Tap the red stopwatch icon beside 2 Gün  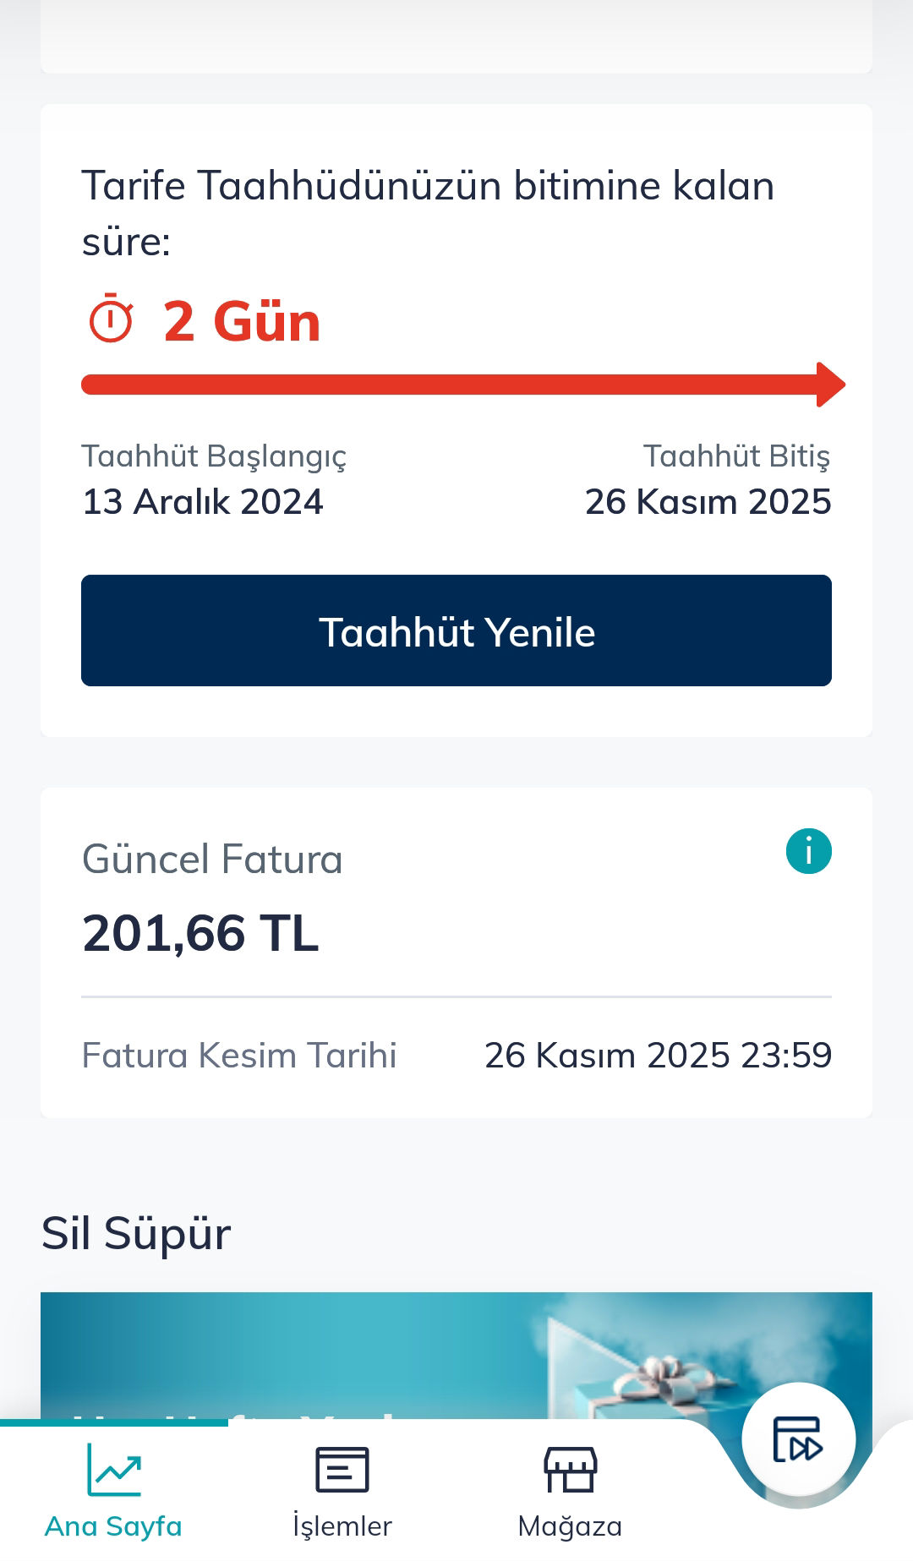[x=112, y=319]
